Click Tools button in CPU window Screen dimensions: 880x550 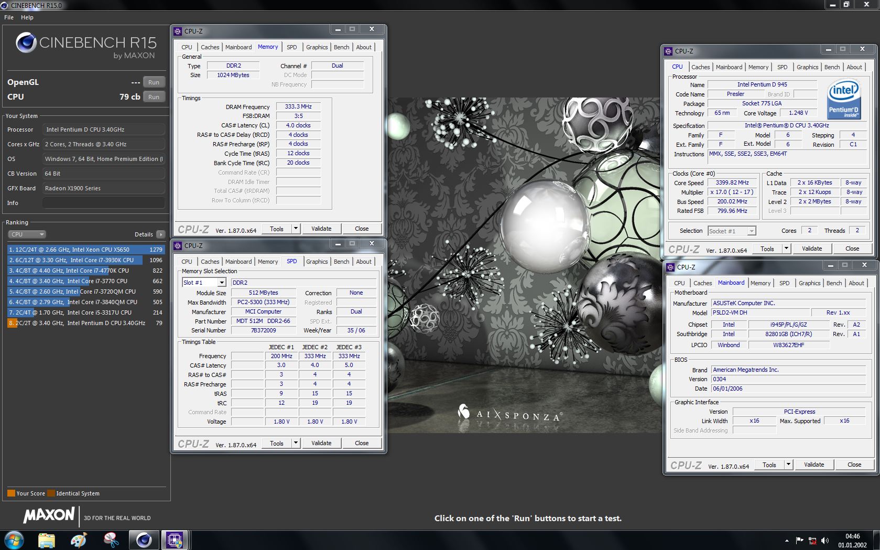click(x=767, y=249)
